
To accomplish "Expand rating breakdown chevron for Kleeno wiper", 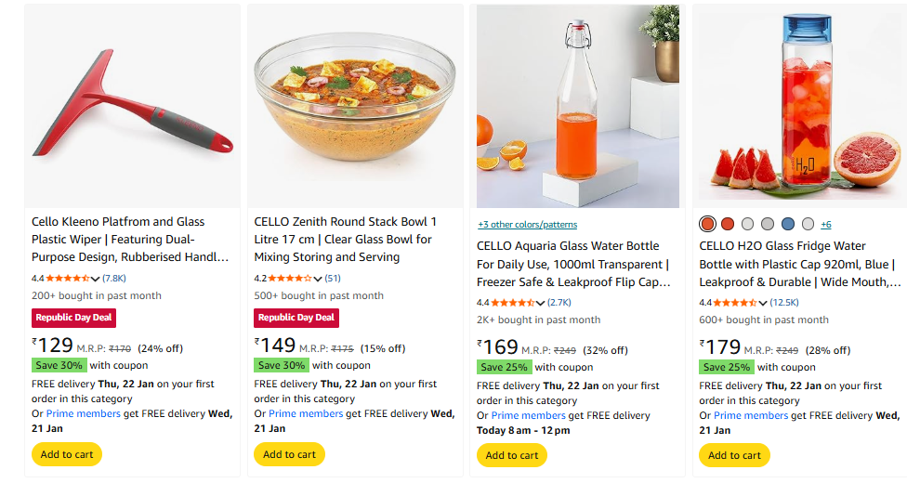I will (x=96, y=279).
